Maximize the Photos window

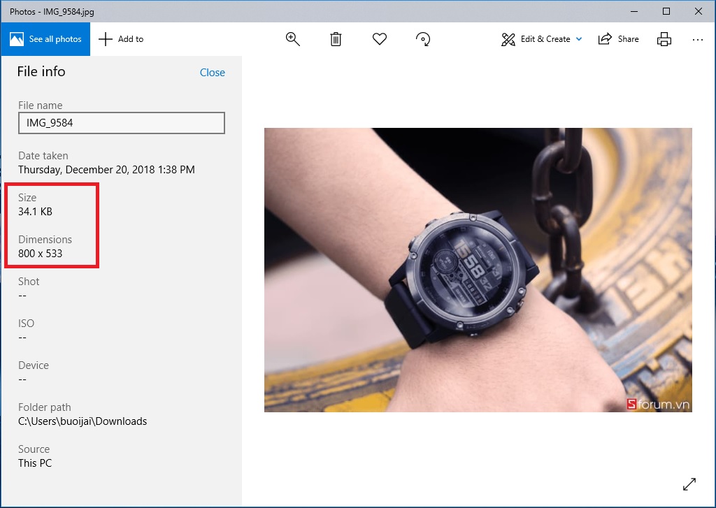[x=666, y=11]
